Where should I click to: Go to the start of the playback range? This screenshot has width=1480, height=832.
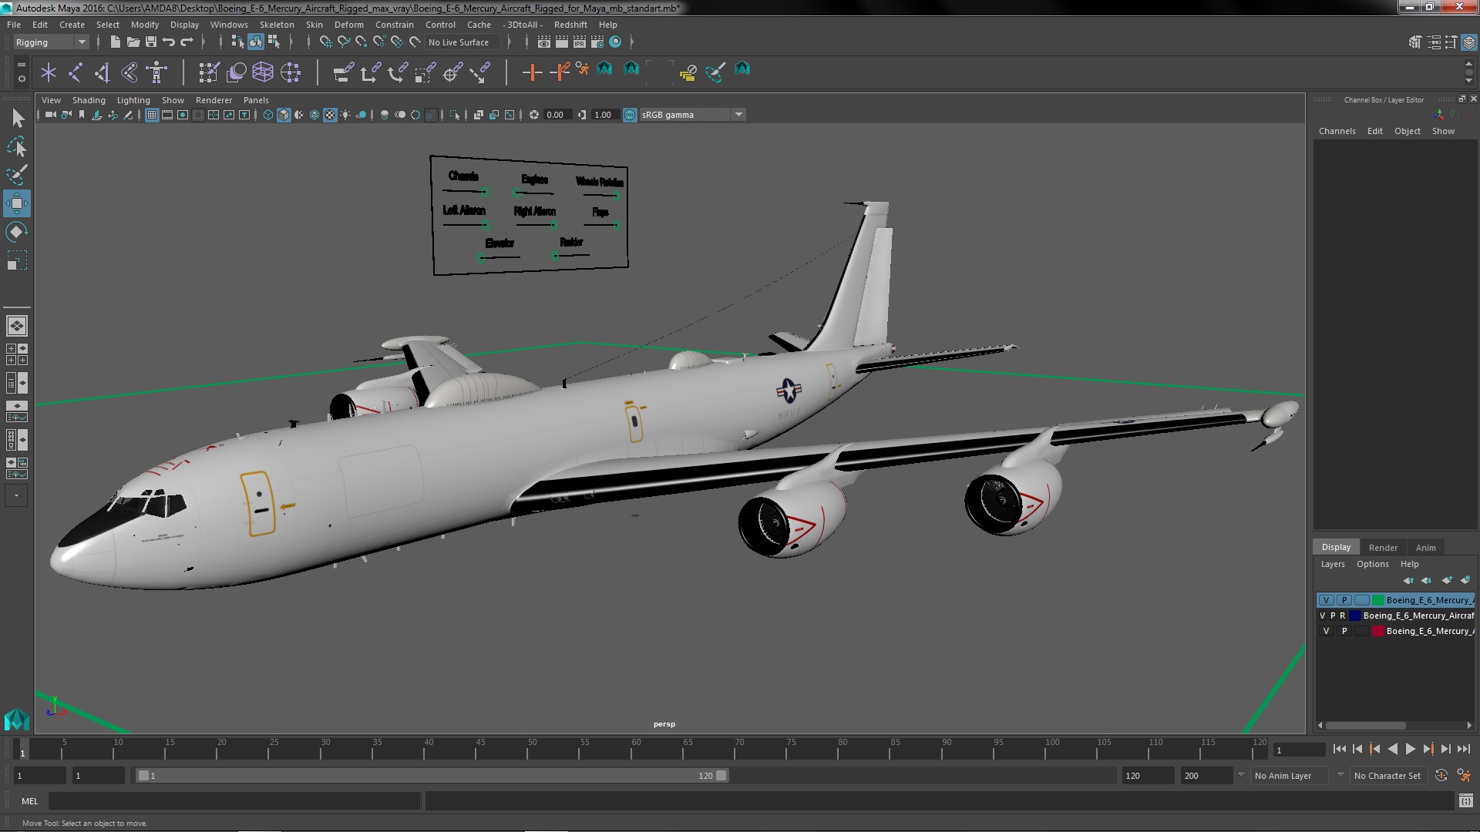pos(1339,749)
